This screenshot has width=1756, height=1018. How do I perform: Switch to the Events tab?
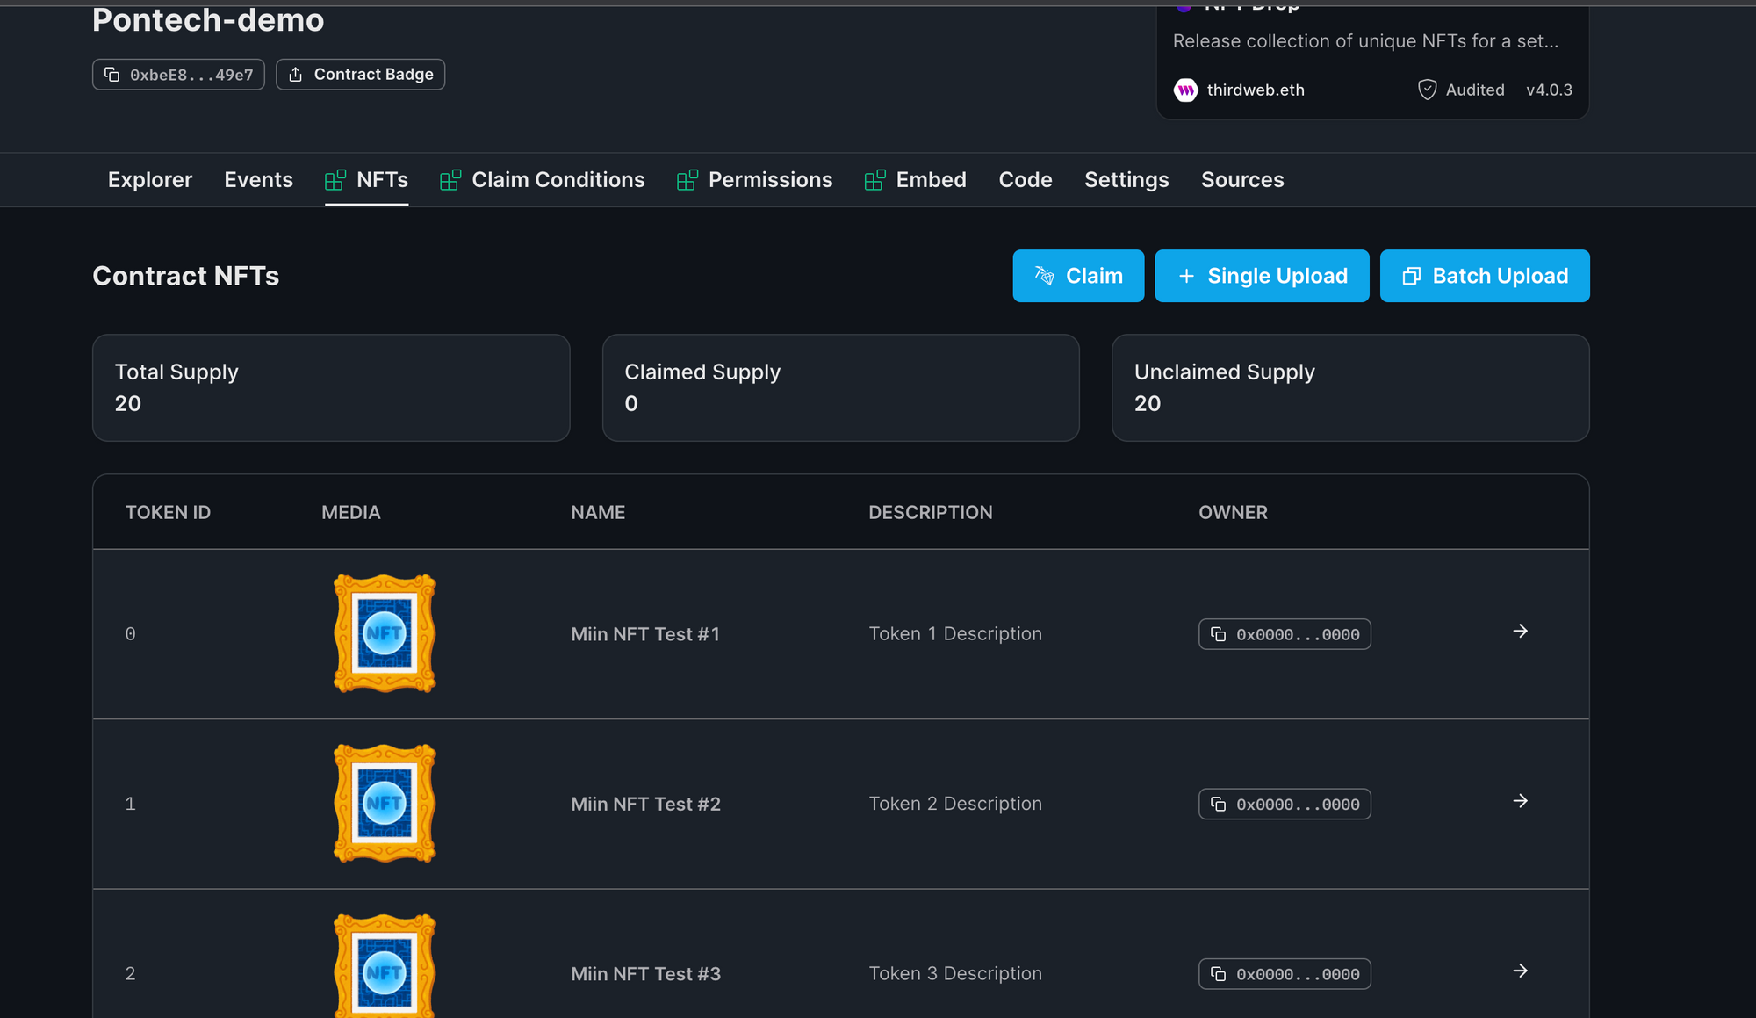pyautogui.click(x=258, y=180)
